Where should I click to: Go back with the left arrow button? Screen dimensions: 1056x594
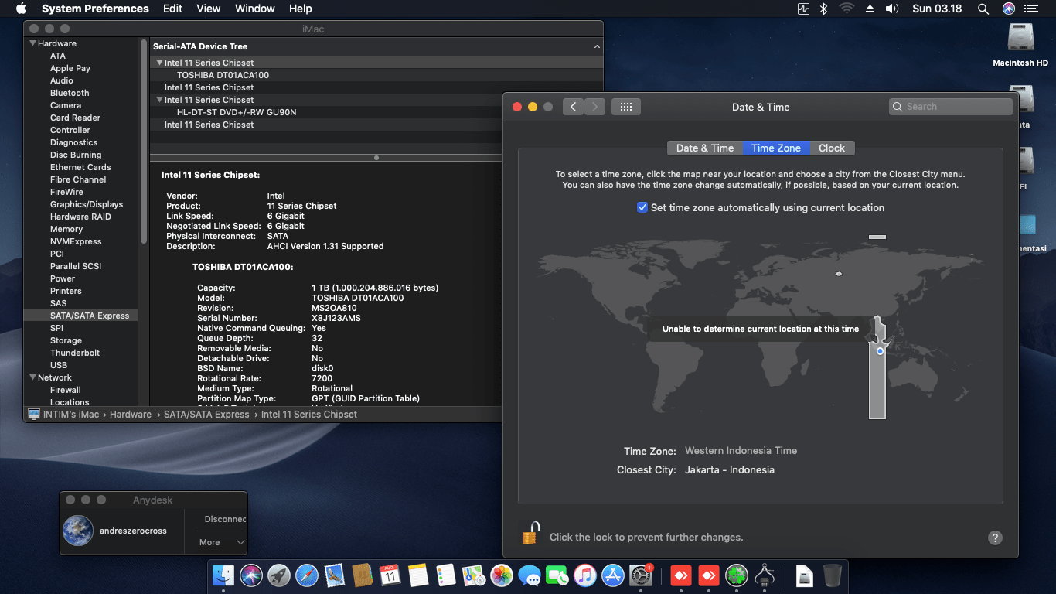click(x=573, y=107)
